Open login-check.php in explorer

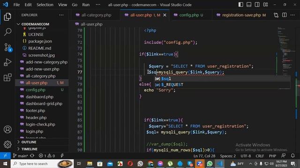(42, 125)
